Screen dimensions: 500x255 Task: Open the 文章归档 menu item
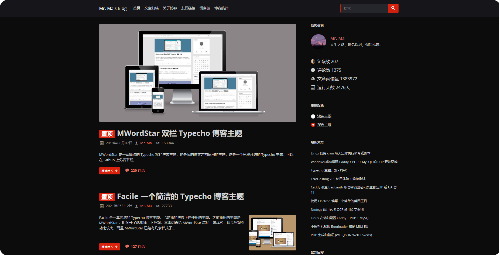[151, 8]
